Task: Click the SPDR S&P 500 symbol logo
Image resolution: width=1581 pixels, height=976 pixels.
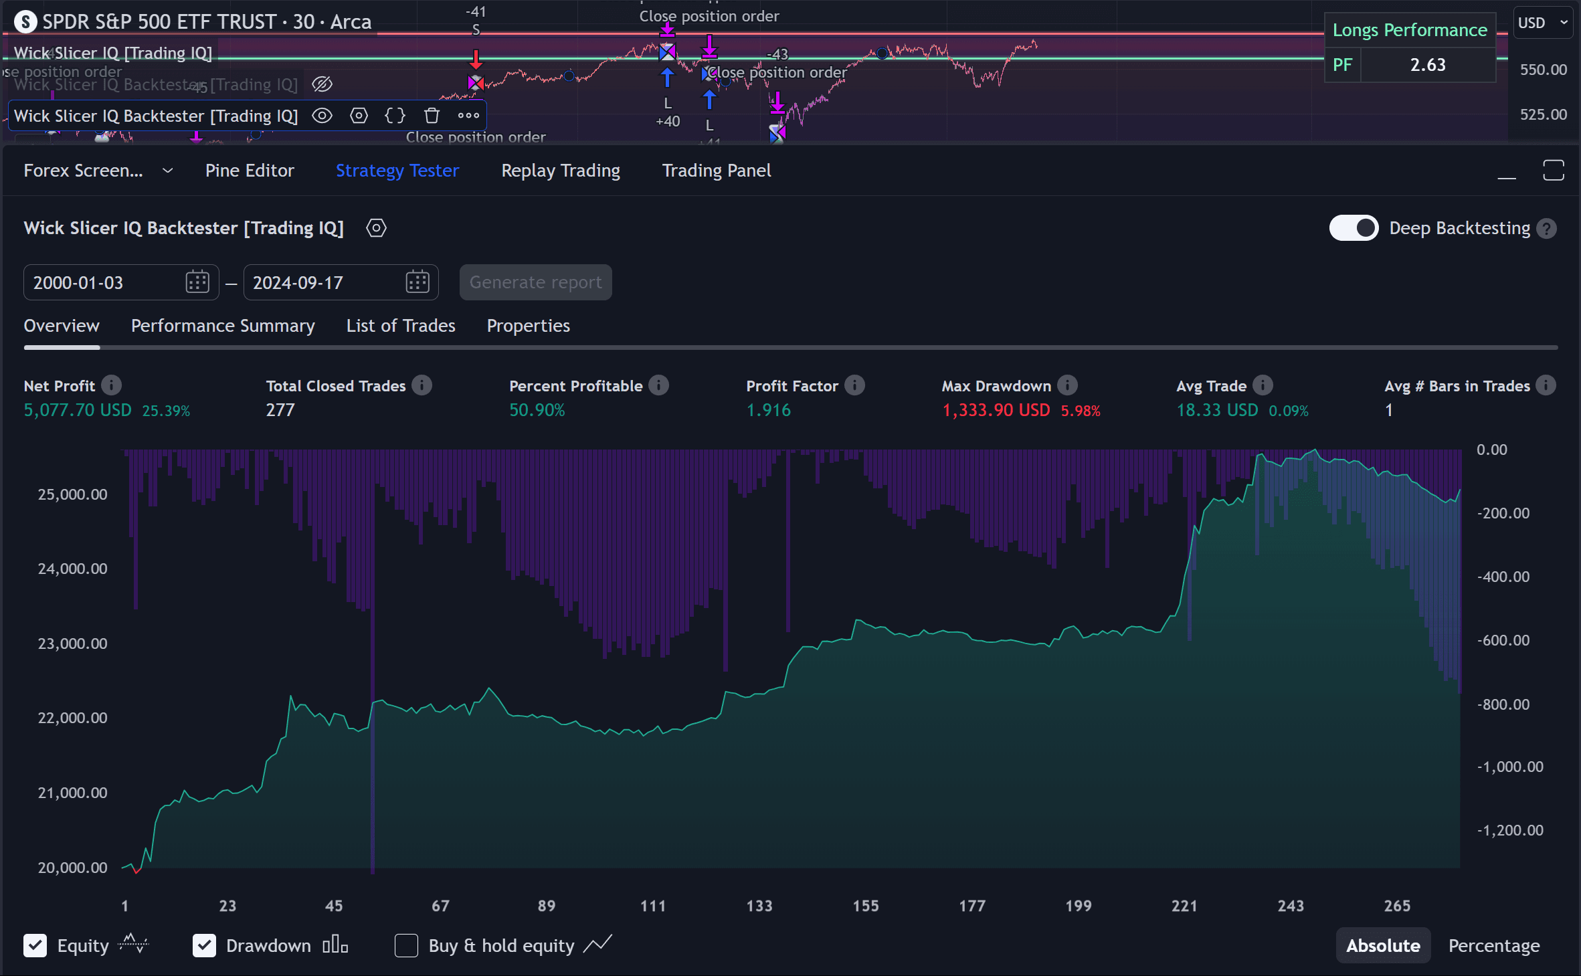Action: point(25,22)
